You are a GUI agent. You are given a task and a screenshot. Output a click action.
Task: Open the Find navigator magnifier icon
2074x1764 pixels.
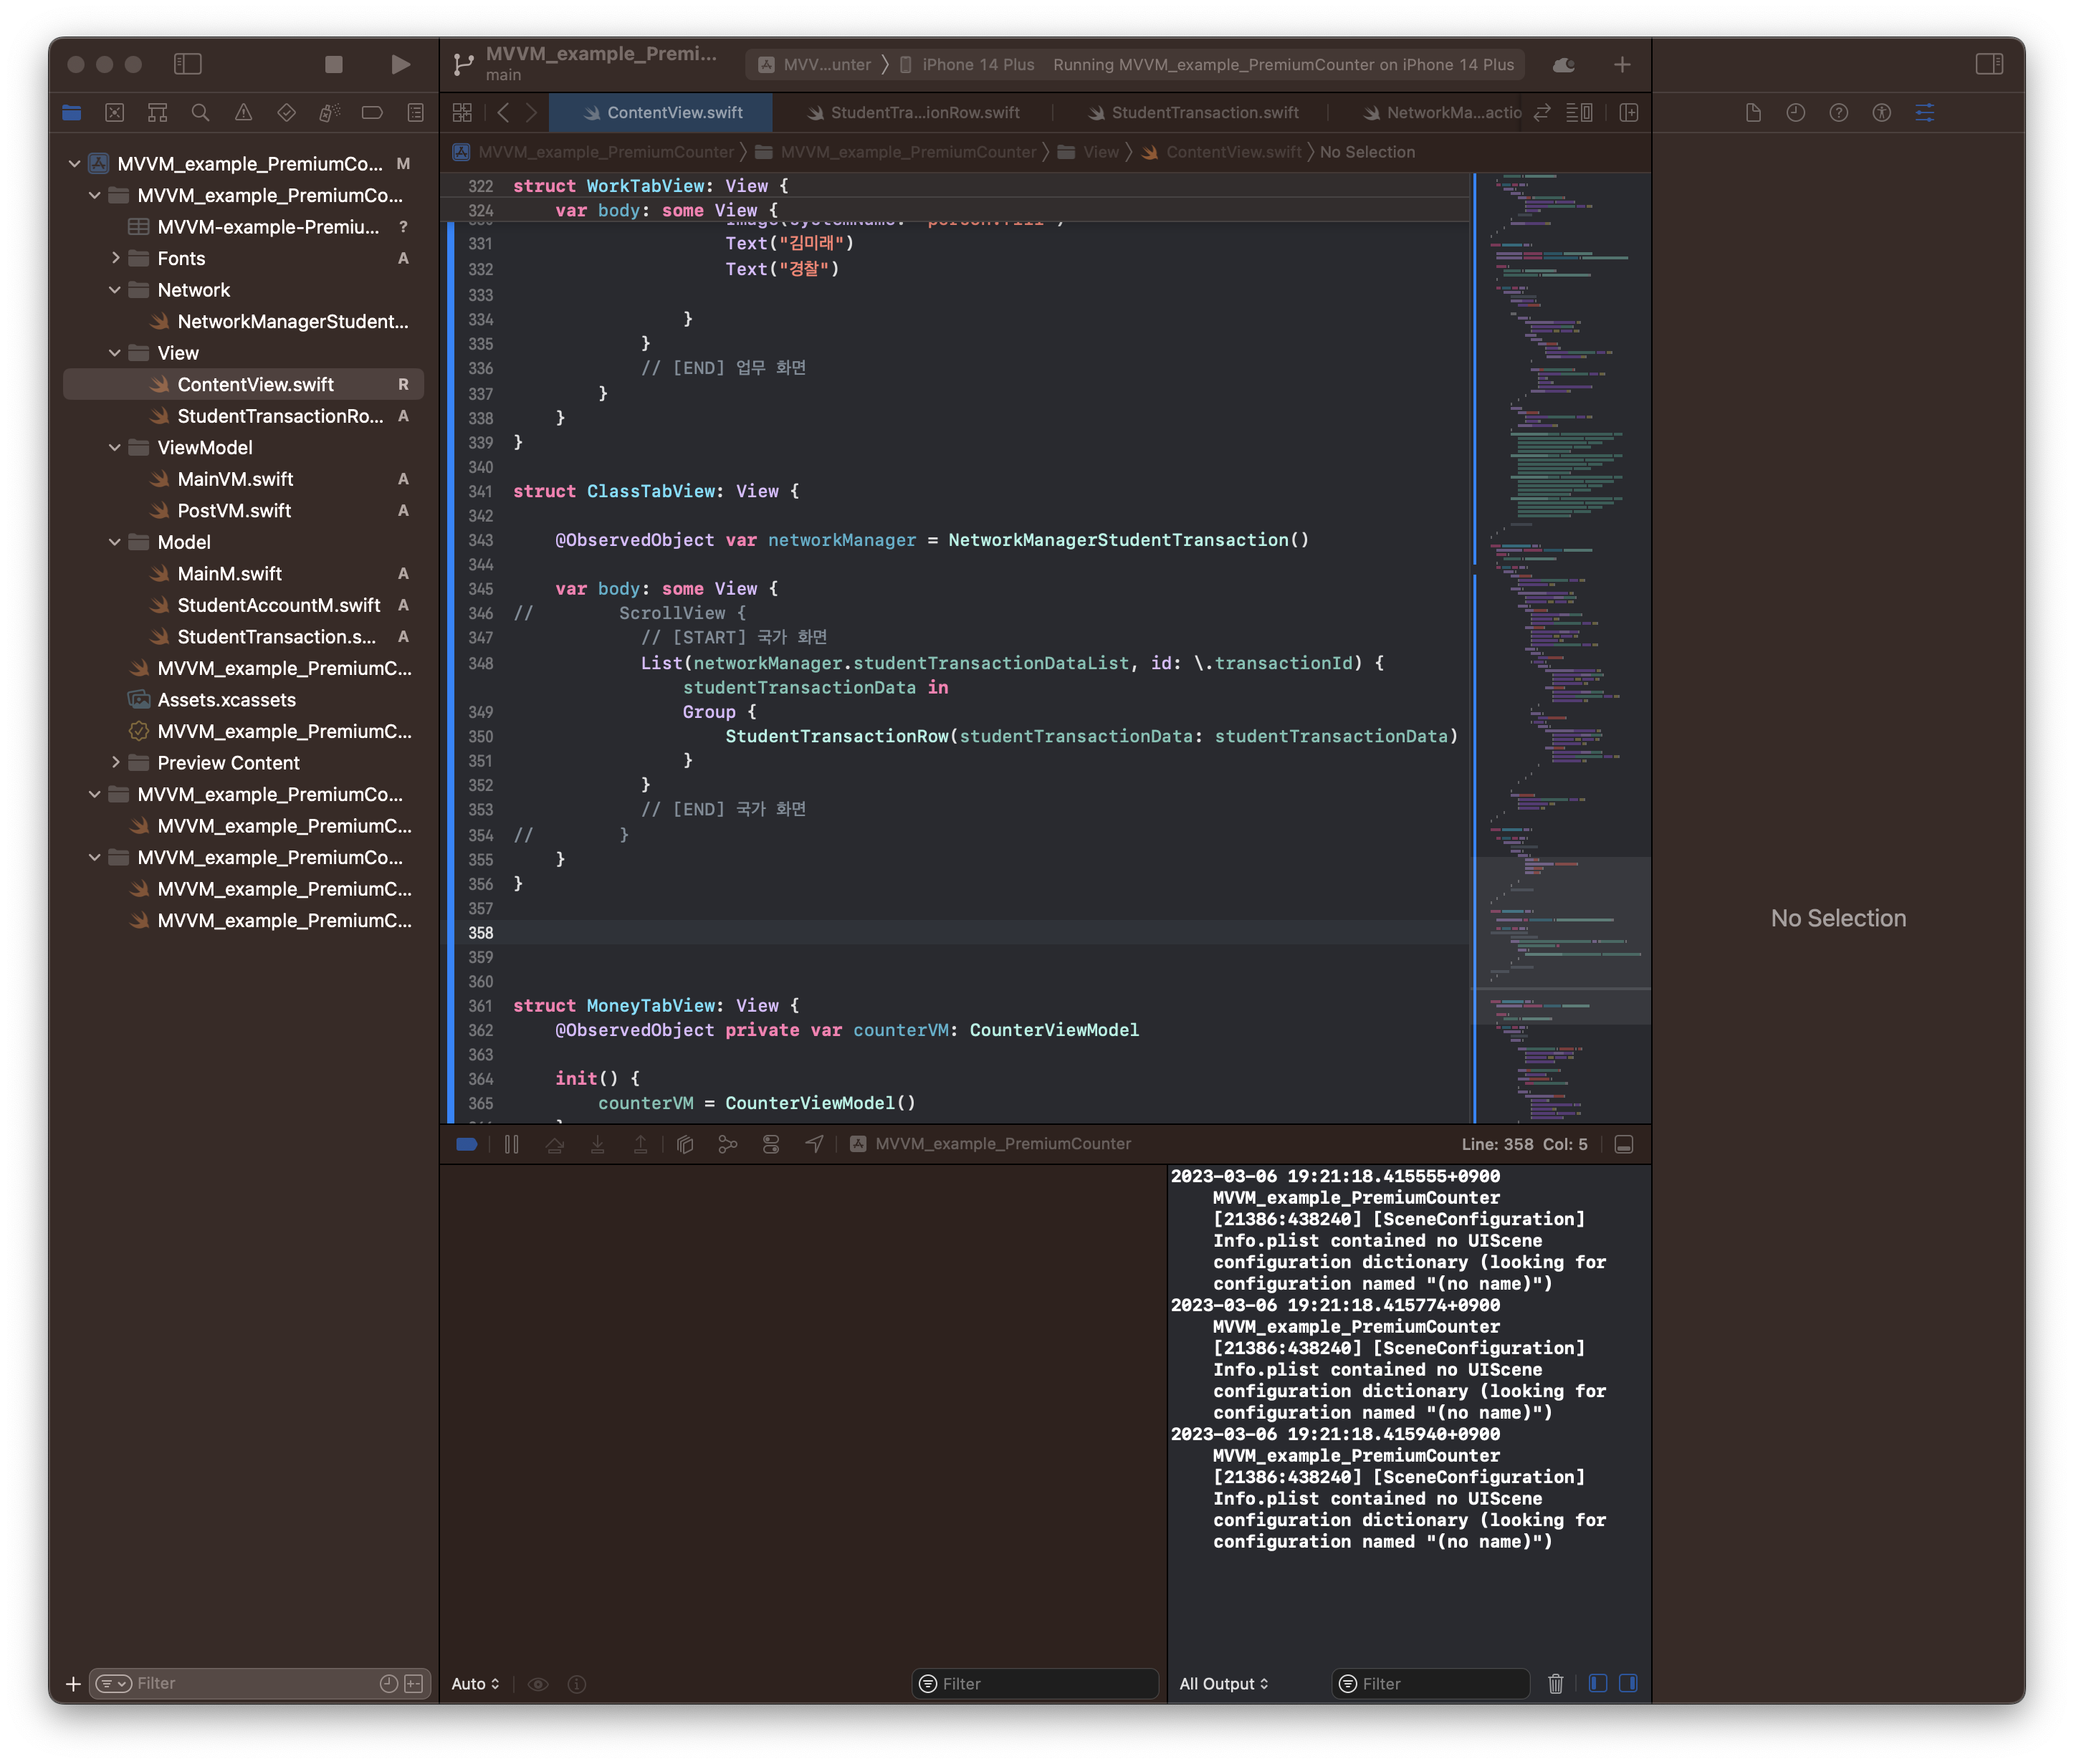[x=200, y=113]
